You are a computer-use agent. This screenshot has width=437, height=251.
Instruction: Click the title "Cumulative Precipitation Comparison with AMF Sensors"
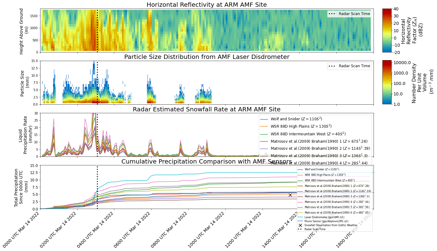207,161
